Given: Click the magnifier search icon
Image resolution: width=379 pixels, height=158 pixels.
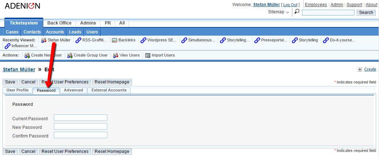Looking at the screenshot, I should [297, 12].
